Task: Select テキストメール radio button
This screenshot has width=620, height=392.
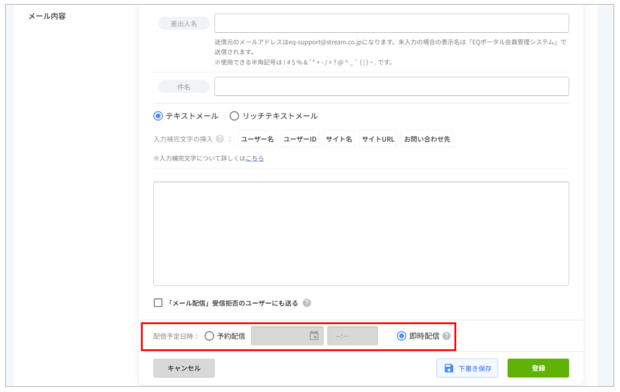Action: (x=158, y=116)
